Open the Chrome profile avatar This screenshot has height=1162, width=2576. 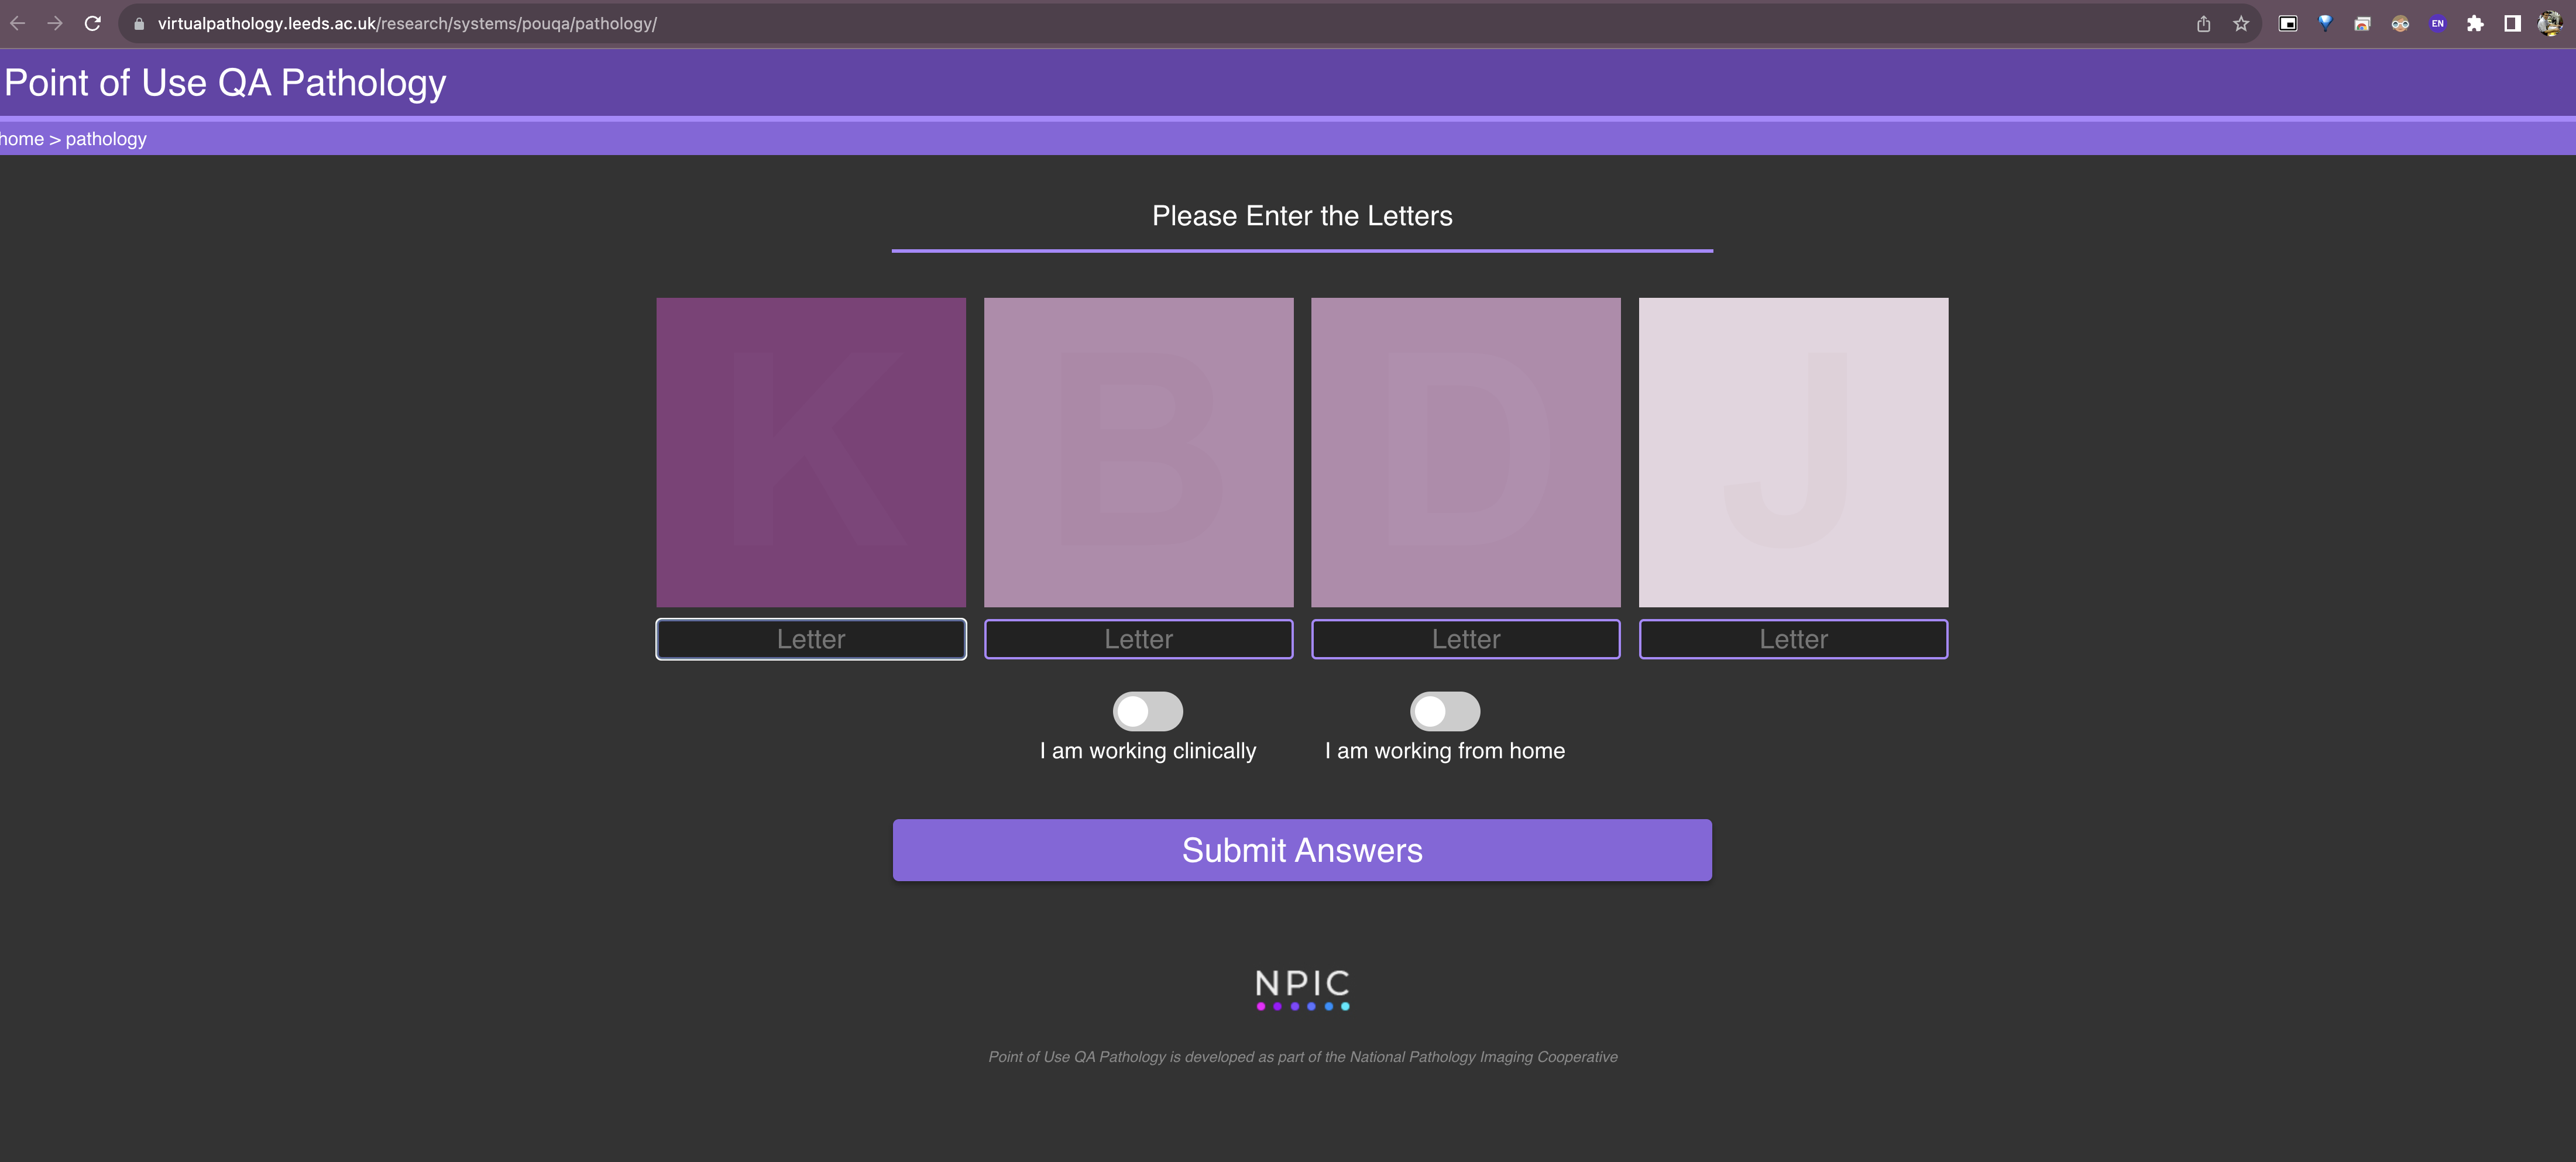[2549, 24]
